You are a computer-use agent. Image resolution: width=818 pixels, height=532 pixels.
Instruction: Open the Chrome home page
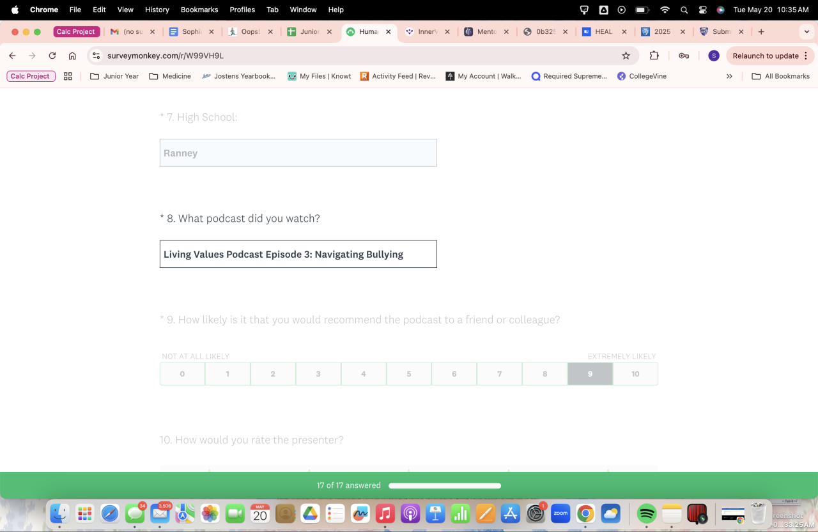click(72, 56)
